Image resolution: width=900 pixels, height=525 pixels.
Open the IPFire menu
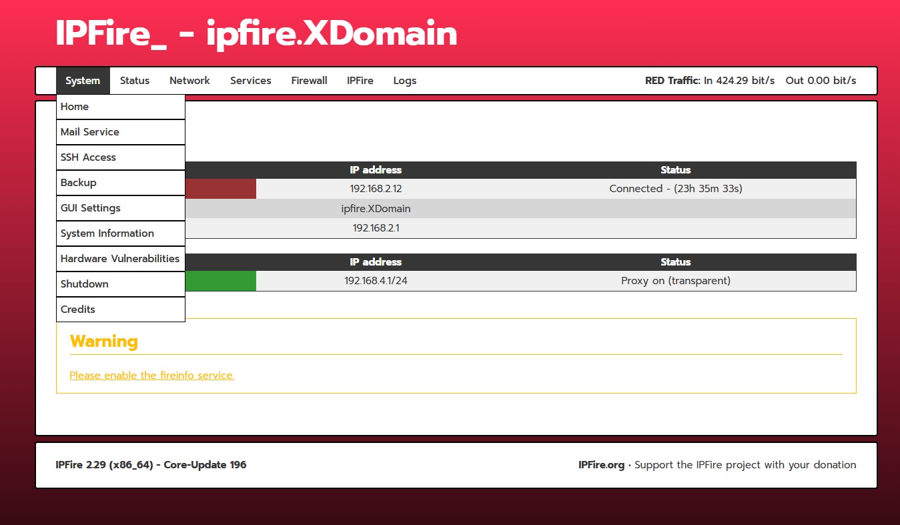click(360, 81)
